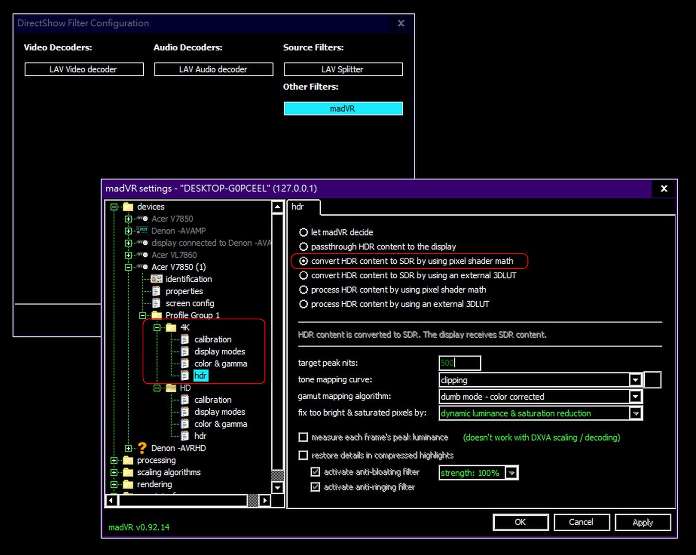Click the target peak nits input field
This screenshot has width=696, height=555.
point(460,363)
